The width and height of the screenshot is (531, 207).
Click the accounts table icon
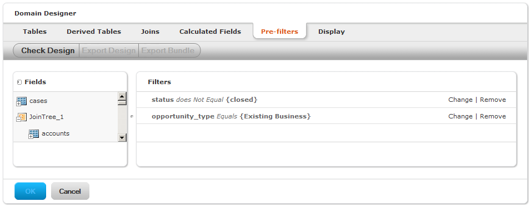click(x=33, y=134)
